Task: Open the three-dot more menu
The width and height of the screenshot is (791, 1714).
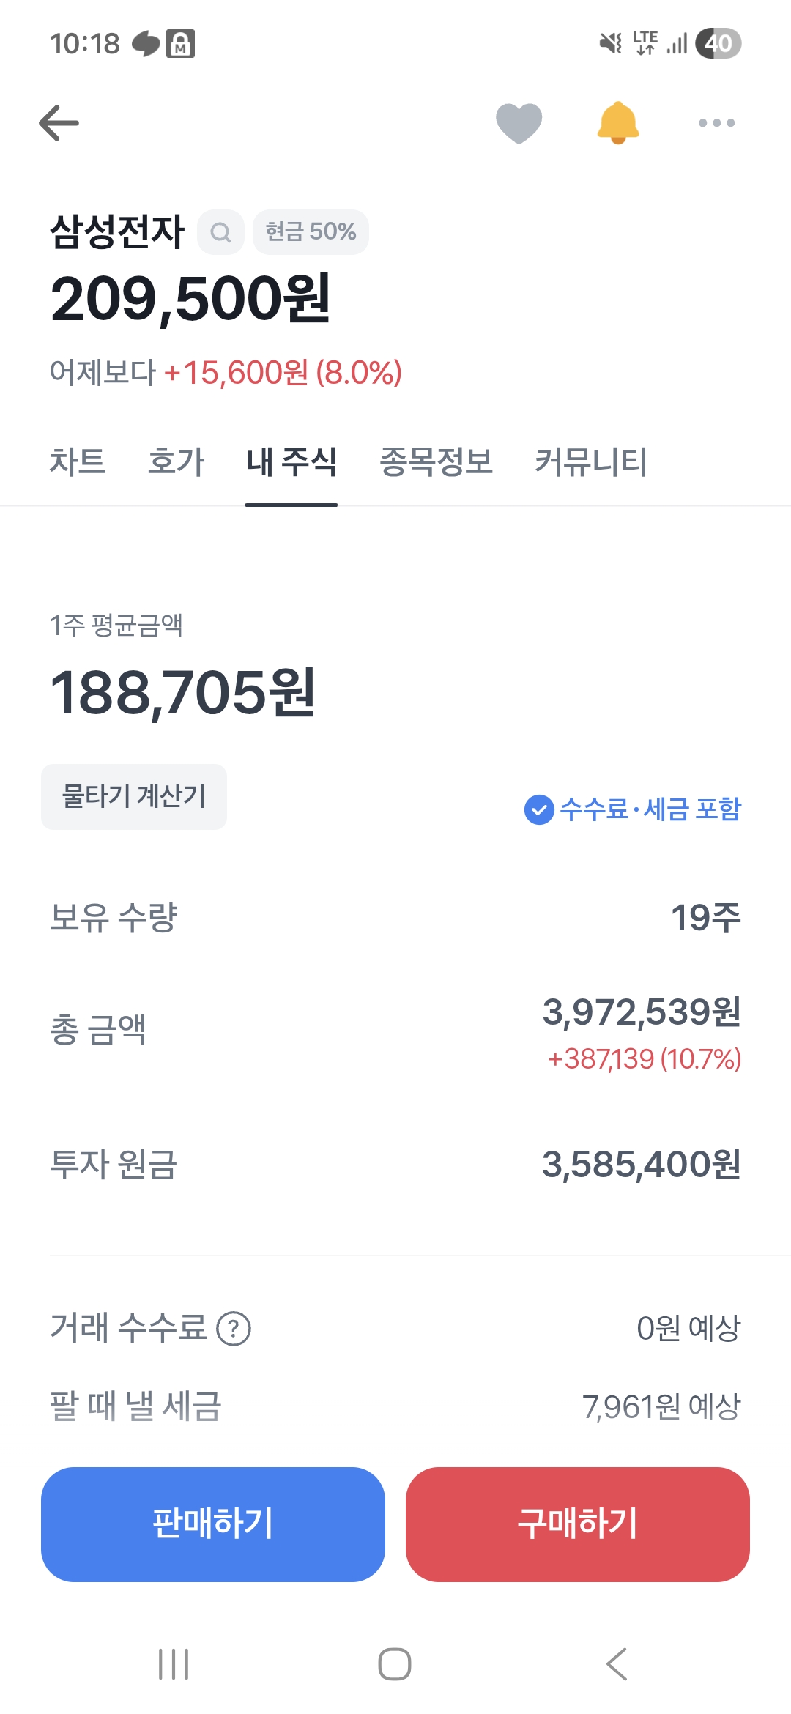Action: point(716,122)
